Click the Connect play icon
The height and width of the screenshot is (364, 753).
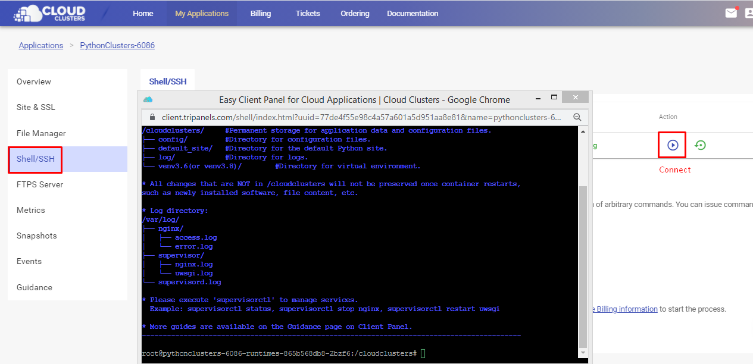coord(672,145)
